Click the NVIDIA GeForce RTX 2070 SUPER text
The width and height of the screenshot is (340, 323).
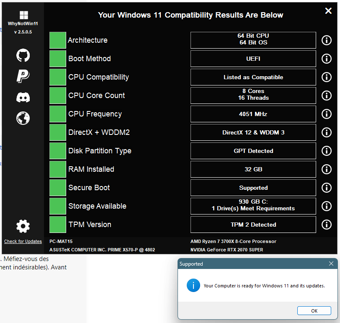(x=227, y=250)
